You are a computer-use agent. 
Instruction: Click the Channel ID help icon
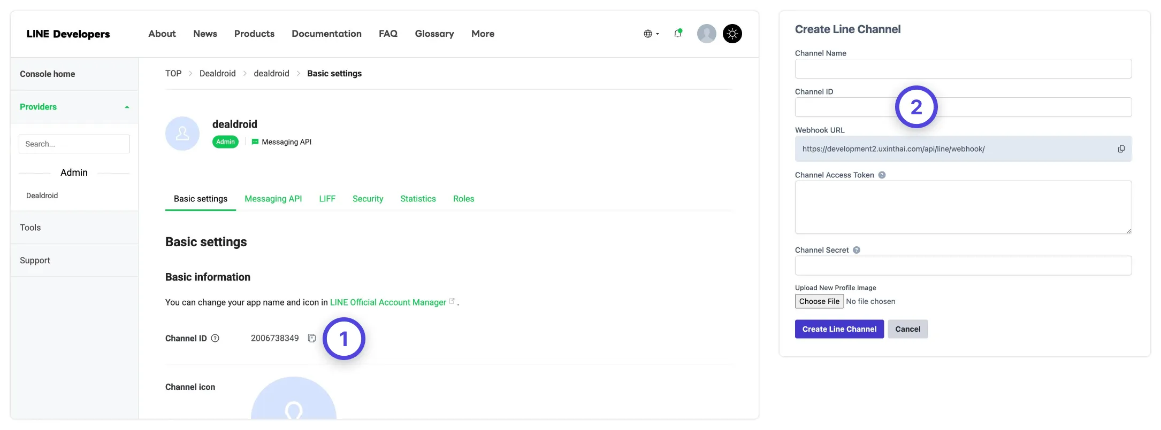(x=215, y=338)
